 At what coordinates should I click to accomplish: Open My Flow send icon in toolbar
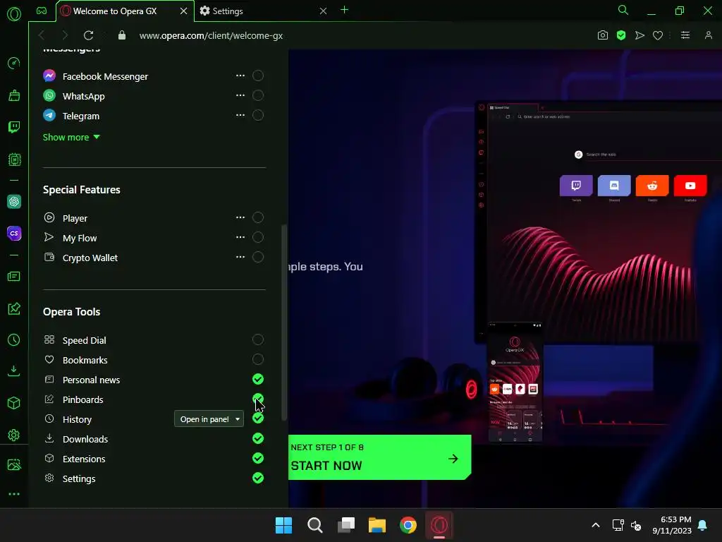click(x=640, y=35)
